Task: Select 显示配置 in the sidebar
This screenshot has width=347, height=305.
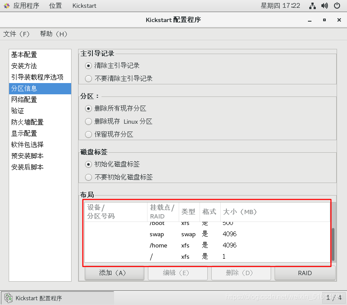Action: tap(40, 134)
